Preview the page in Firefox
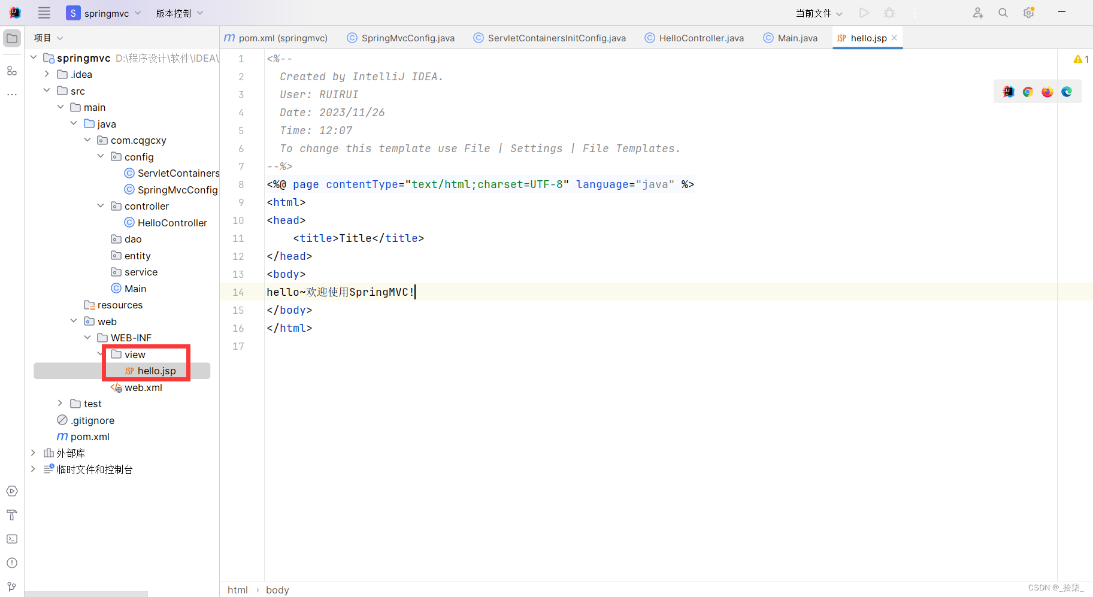Image resolution: width=1093 pixels, height=597 pixels. 1047,92
